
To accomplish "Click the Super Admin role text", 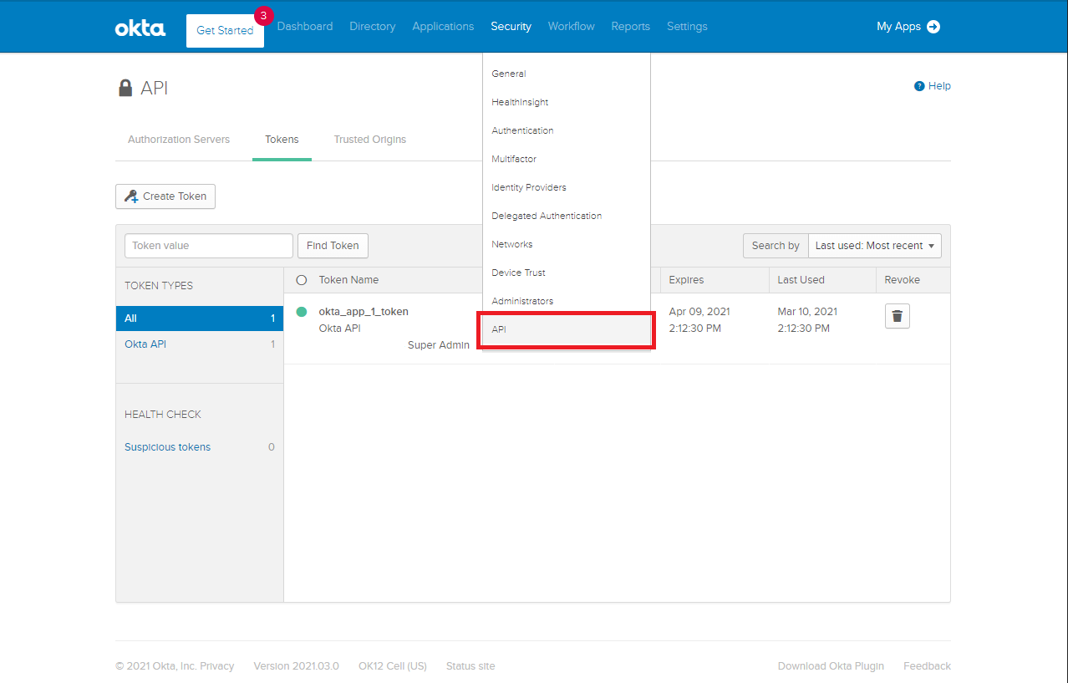I will point(439,345).
